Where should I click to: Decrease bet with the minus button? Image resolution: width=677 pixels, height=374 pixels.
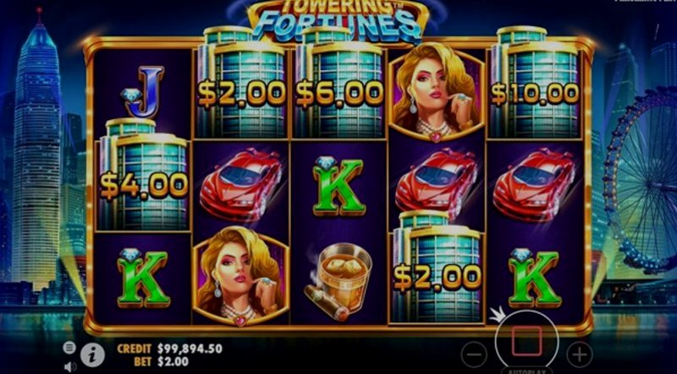(x=474, y=355)
